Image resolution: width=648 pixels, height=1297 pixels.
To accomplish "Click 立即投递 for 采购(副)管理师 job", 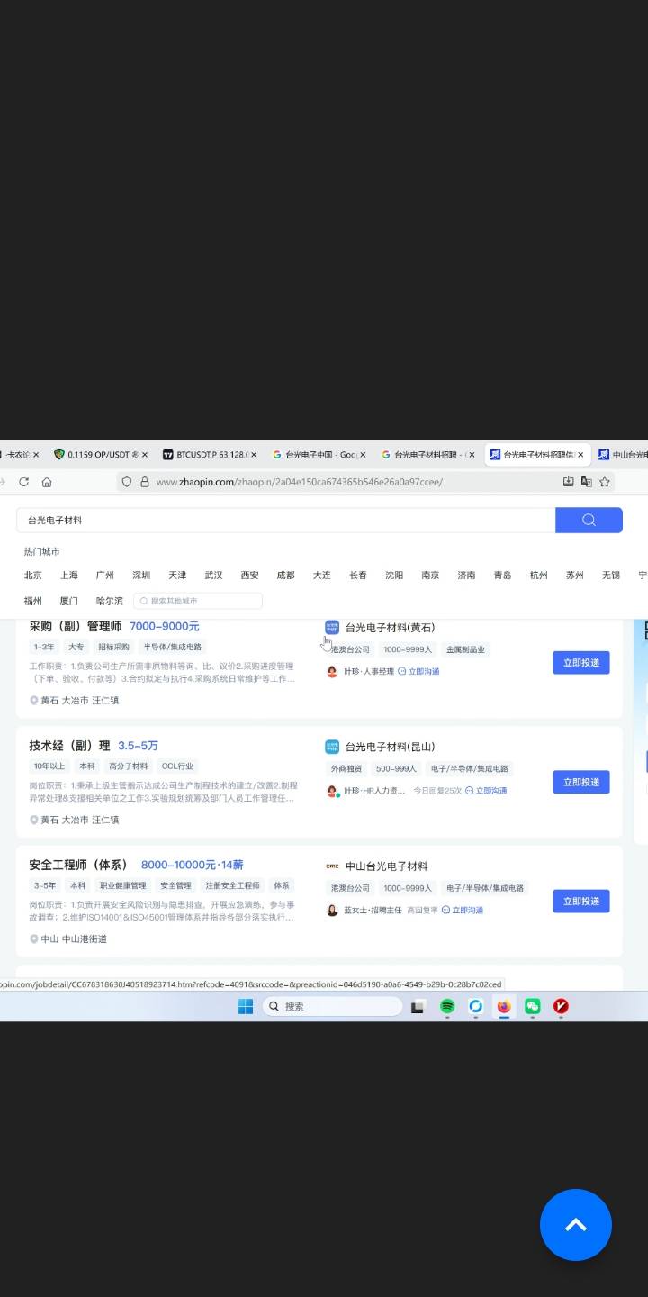I will click(x=580, y=662).
